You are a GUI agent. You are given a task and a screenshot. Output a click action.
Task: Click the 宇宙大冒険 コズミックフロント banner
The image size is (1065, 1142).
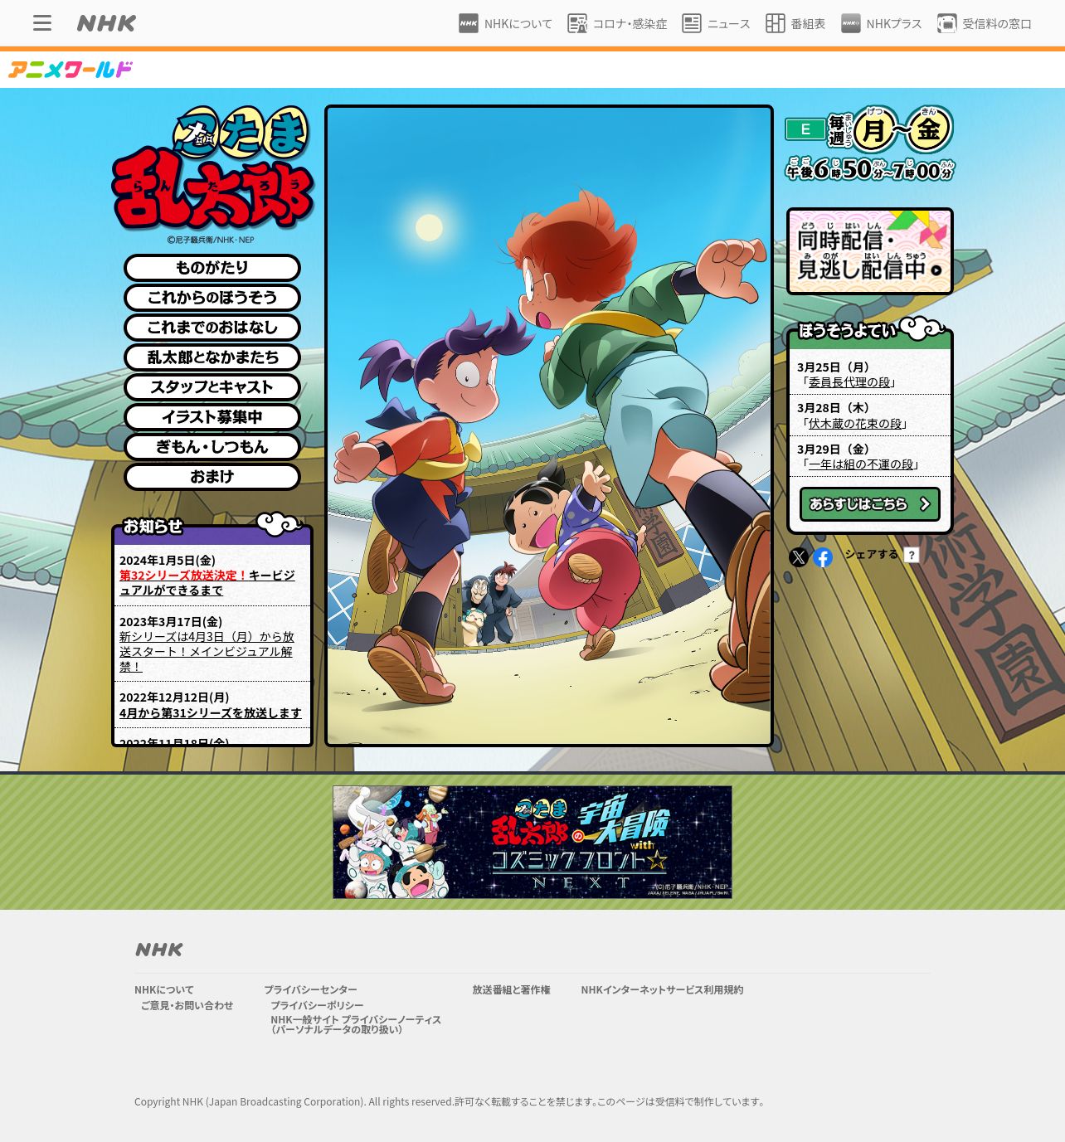532,842
